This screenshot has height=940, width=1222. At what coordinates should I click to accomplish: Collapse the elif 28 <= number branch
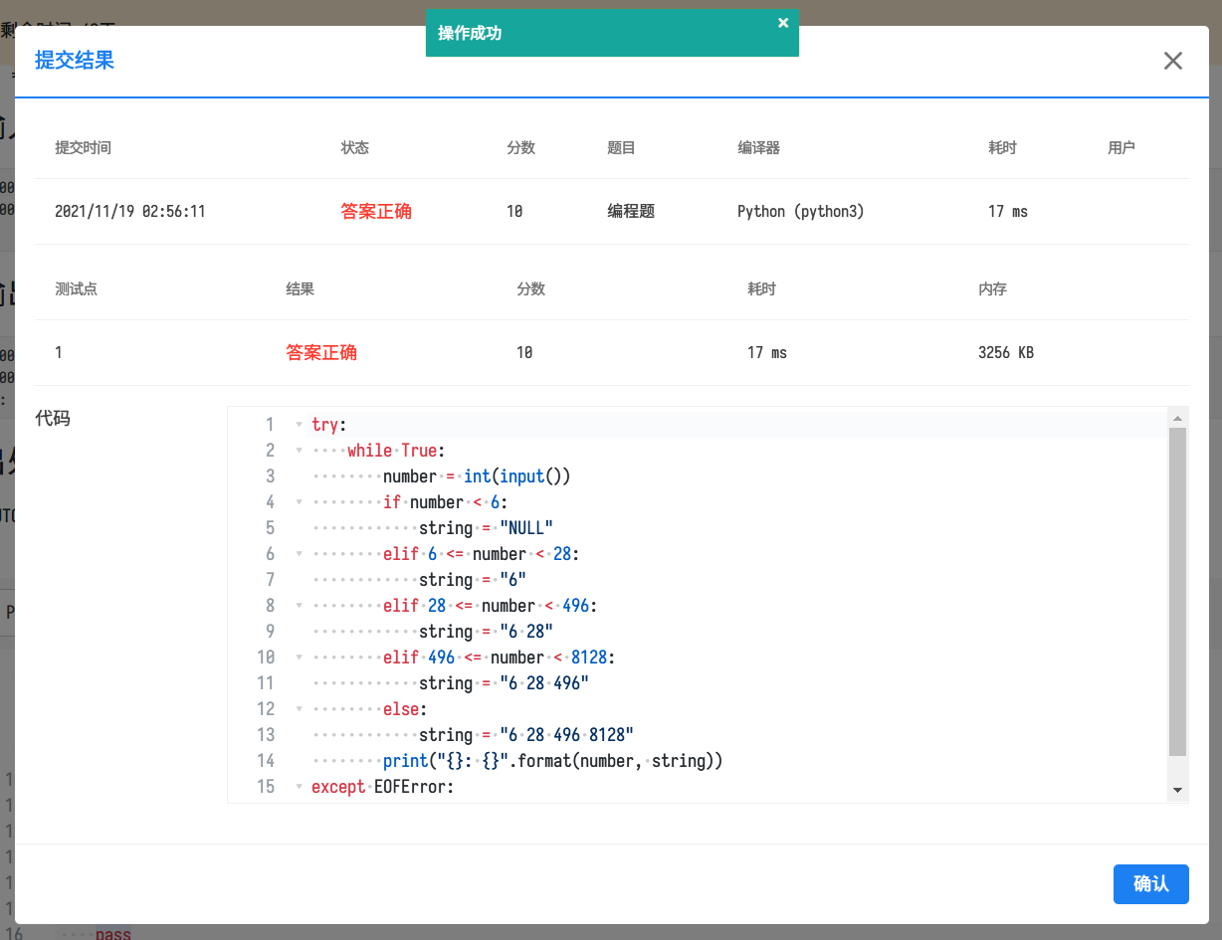[299, 606]
